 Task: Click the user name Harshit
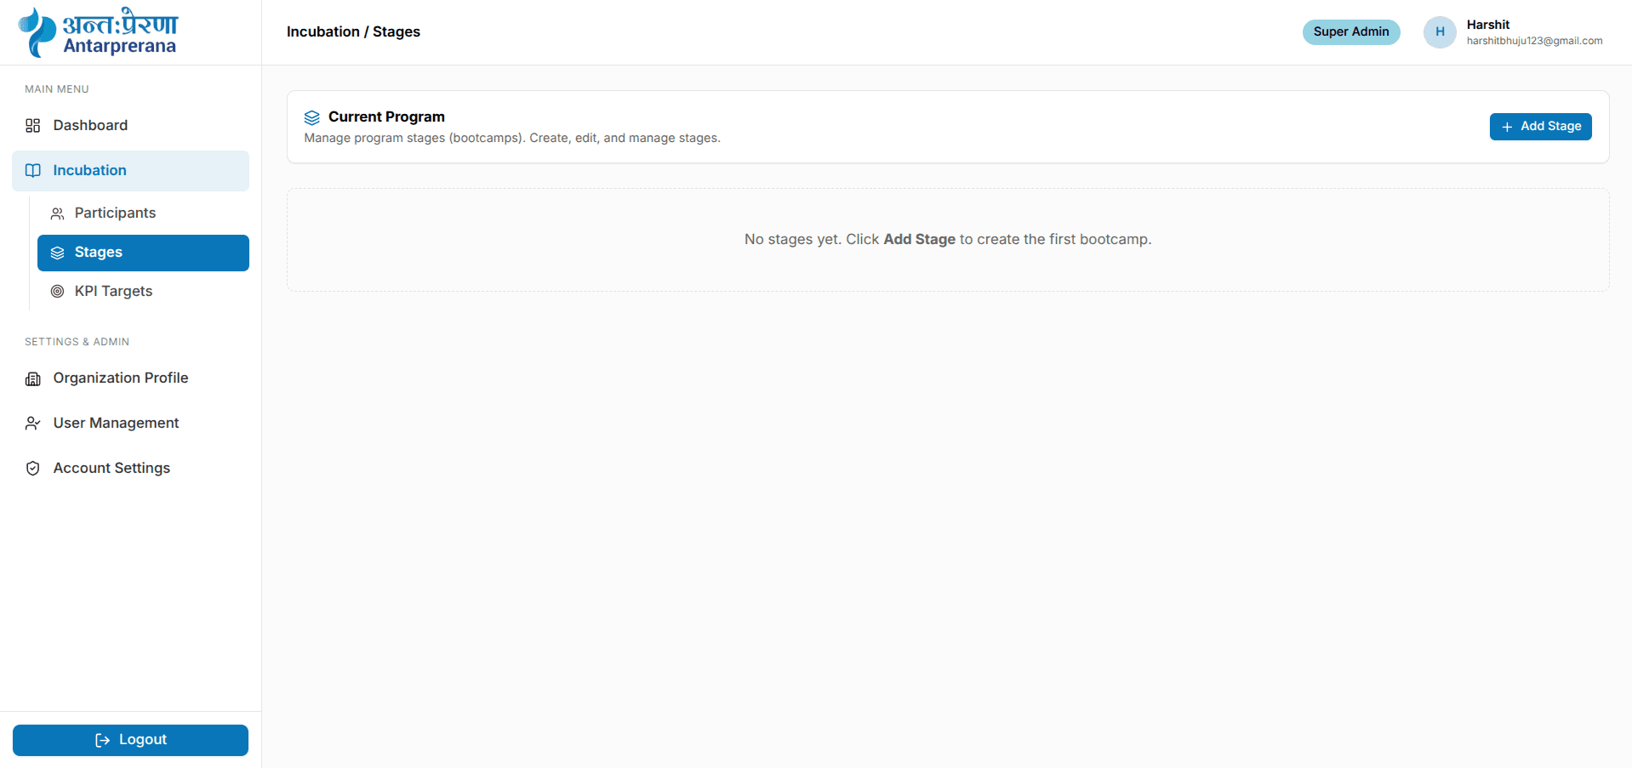coord(1488,25)
